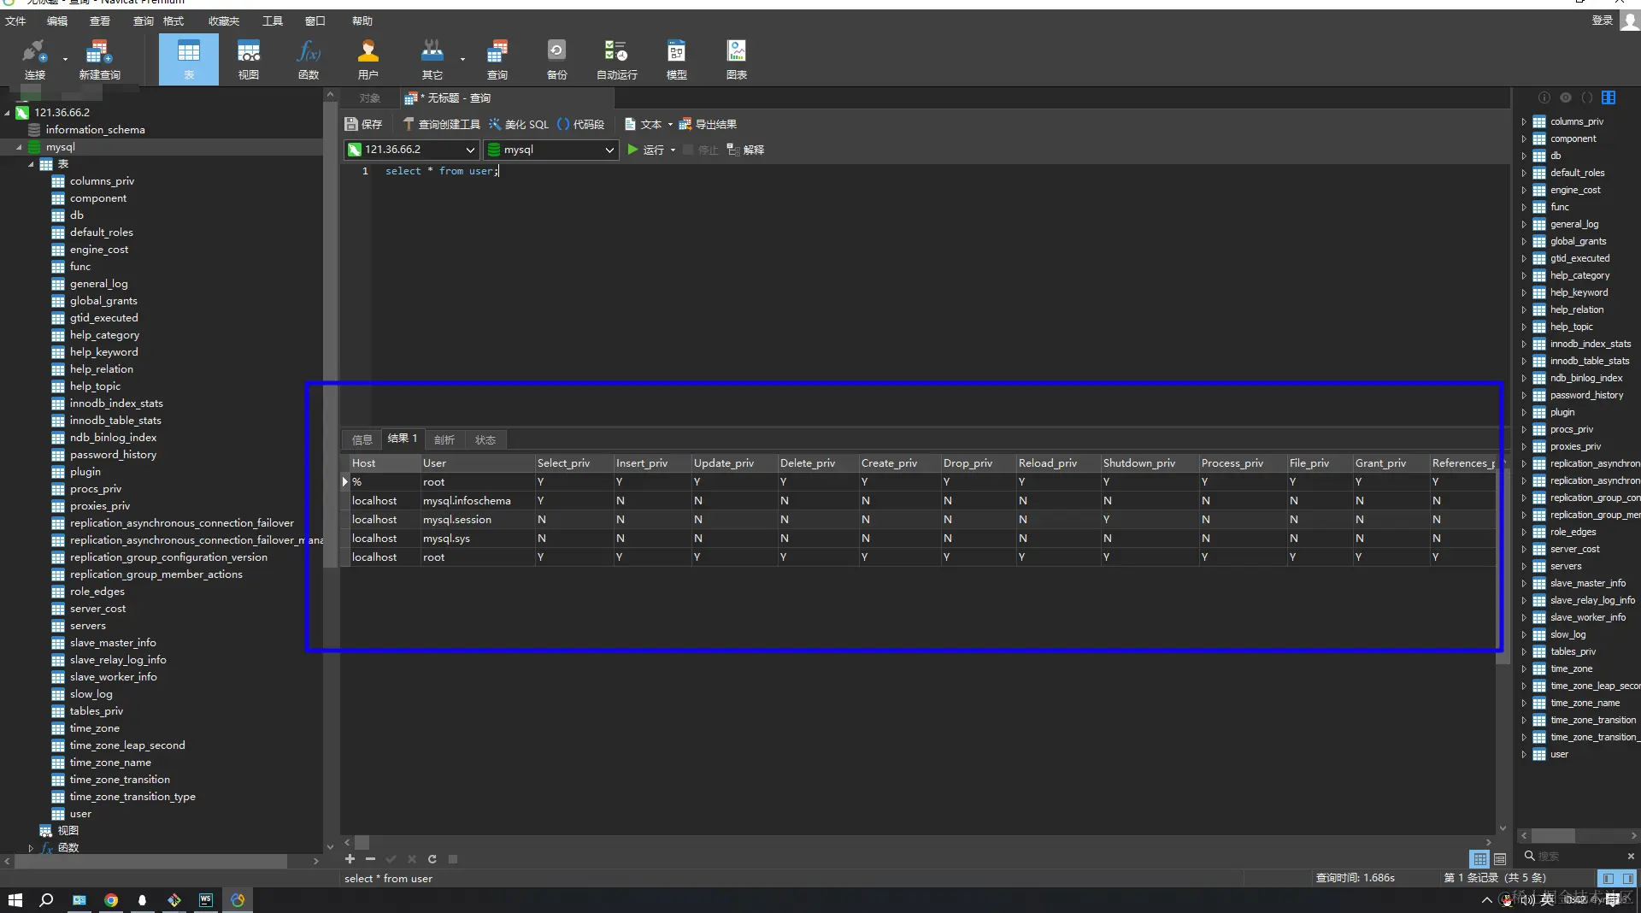The height and width of the screenshot is (913, 1641).
Task: Open the 用户 (User) toolbar icon
Action: (368, 60)
